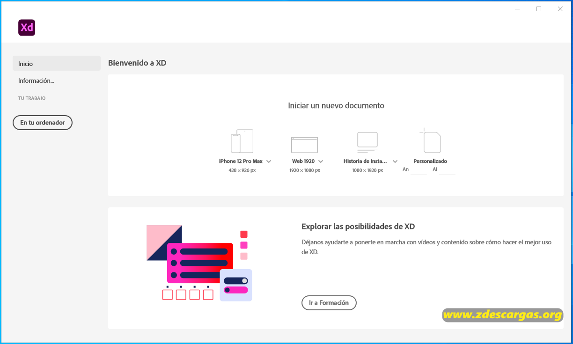This screenshot has width=573, height=344.
Task: Select the Web 1920 artboard icon
Action: point(304,145)
